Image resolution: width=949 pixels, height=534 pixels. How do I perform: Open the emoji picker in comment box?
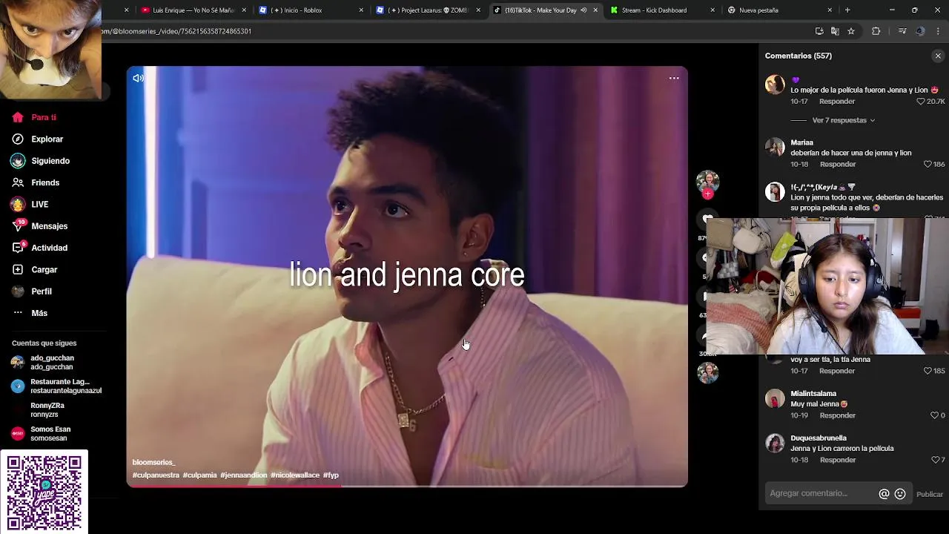[x=900, y=494]
